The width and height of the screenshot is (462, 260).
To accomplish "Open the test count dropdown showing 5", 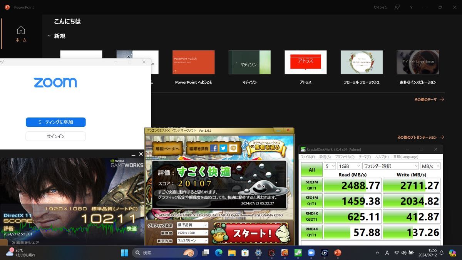I will coord(330,166).
